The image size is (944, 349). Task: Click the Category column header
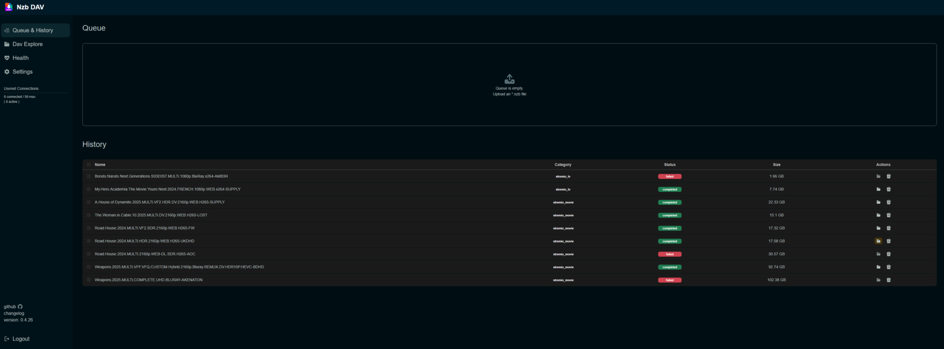click(x=563, y=165)
